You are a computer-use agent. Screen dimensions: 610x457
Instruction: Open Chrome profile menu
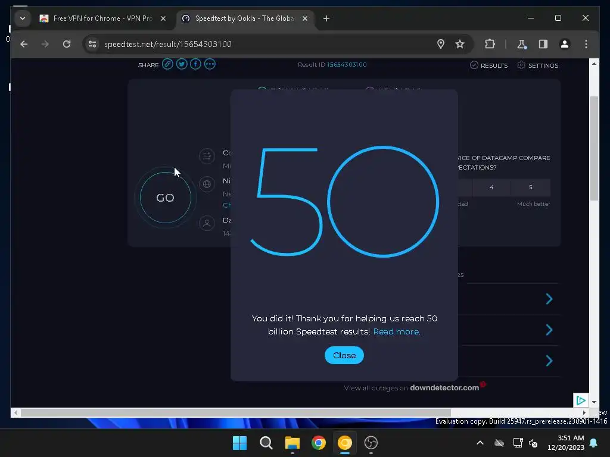coord(565,44)
